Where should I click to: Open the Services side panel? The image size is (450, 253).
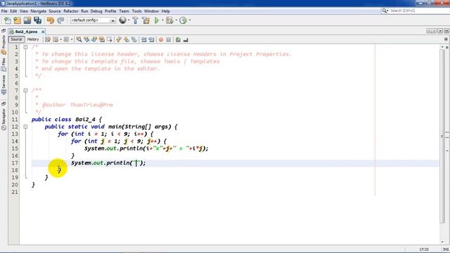click(x=4, y=84)
